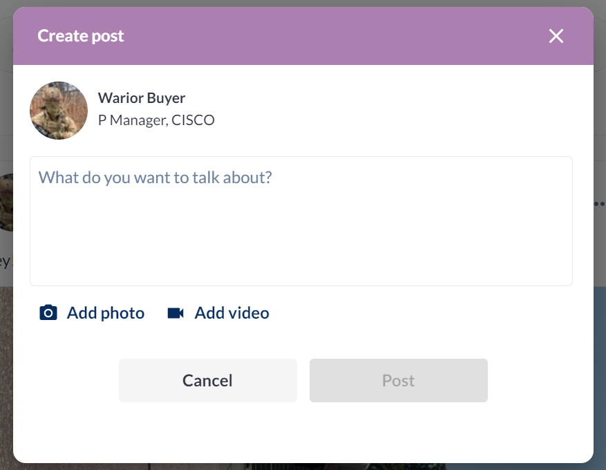Click the partially hidden avatar behind the dialog
The height and width of the screenshot is (470, 606).
pos(6,200)
